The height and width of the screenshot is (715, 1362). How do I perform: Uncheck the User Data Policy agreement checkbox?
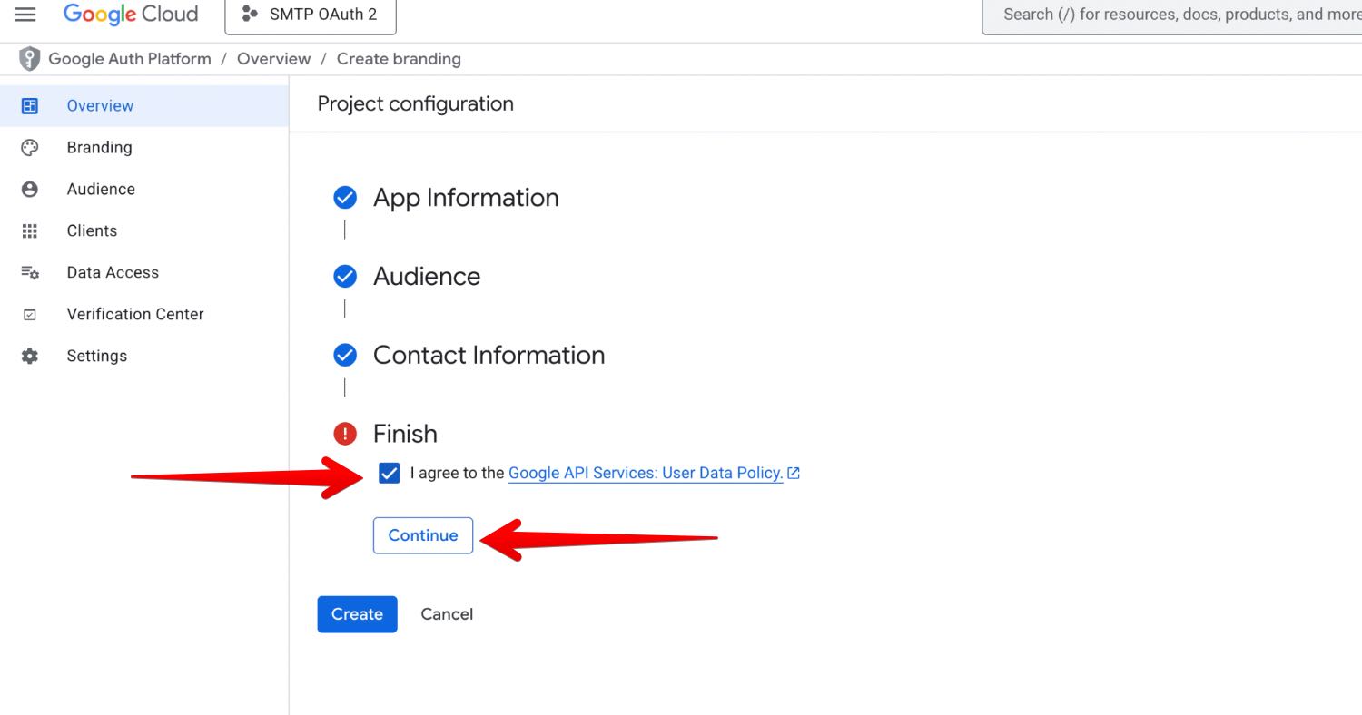tap(390, 473)
